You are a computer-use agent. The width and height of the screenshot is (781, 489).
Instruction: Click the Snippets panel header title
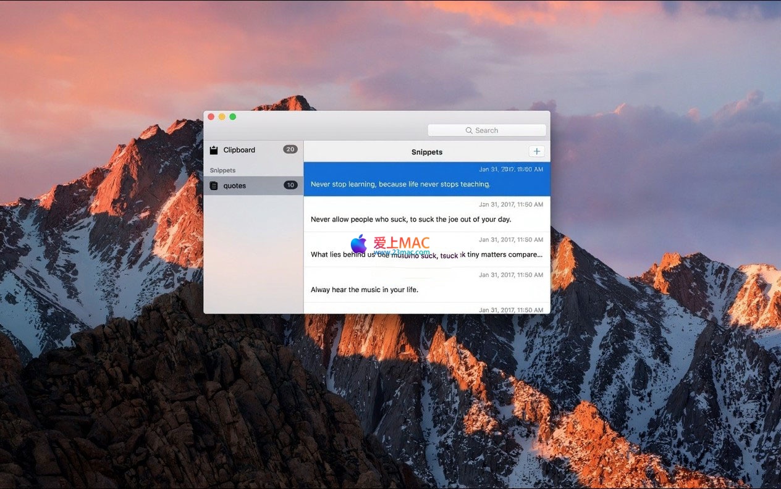coord(427,152)
